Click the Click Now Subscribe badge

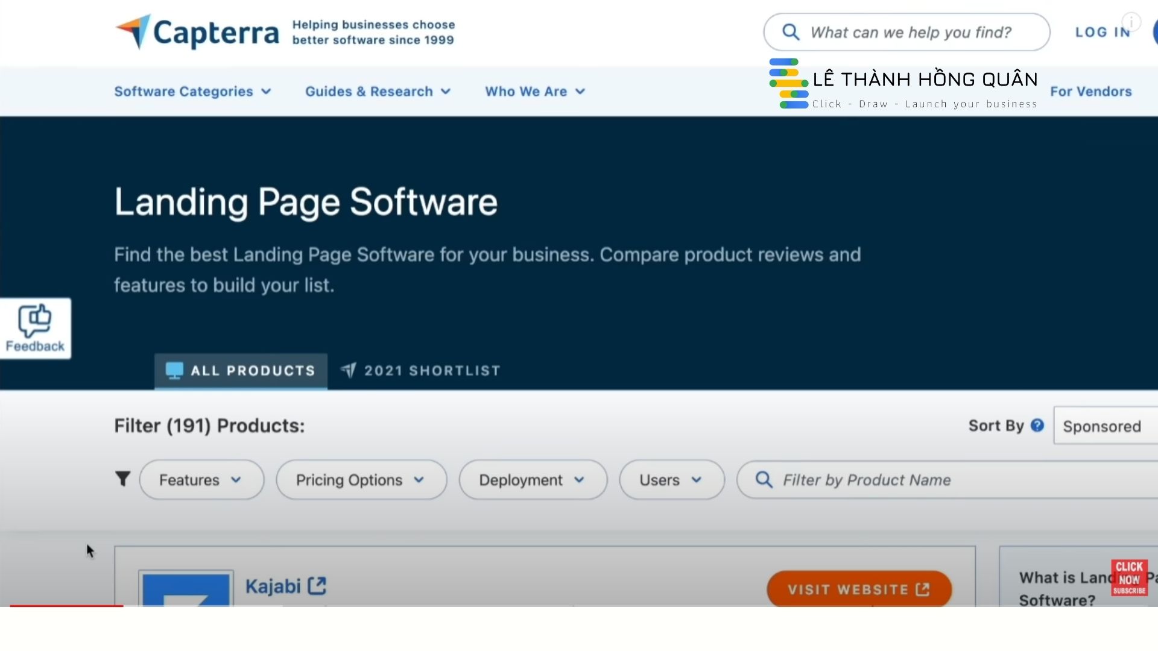(x=1129, y=578)
